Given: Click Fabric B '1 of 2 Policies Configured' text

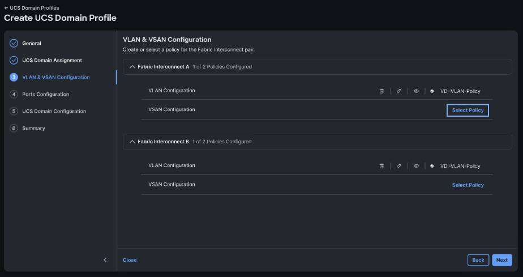Looking at the screenshot, I should click(x=222, y=142).
